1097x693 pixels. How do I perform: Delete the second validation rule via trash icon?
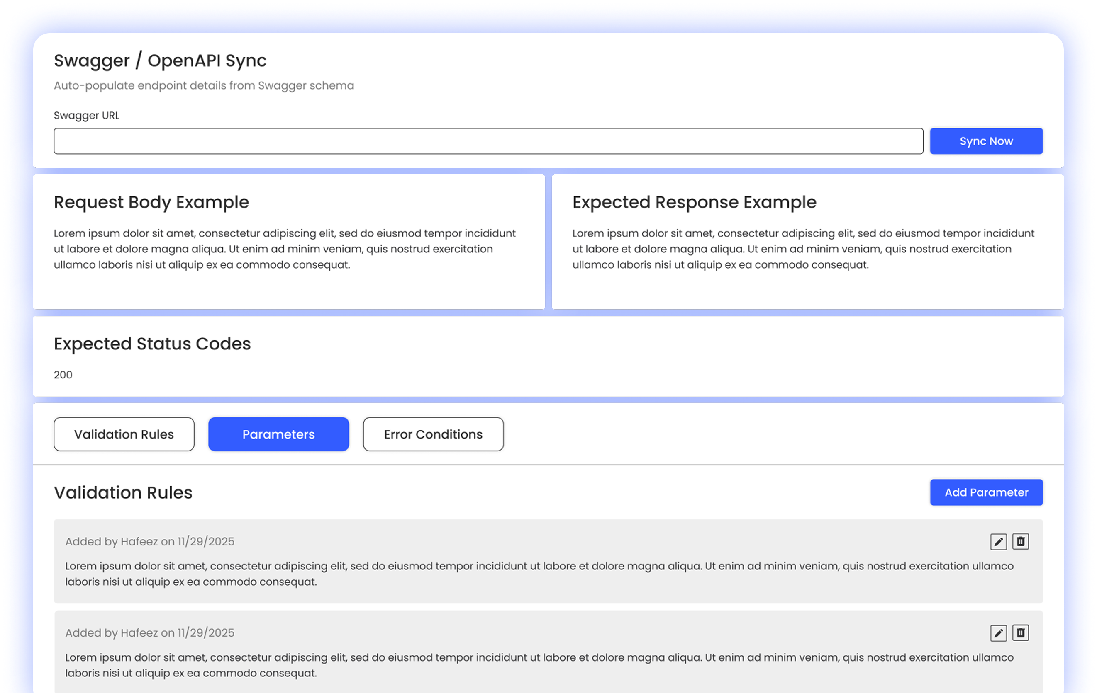(x=1021, y=633)
